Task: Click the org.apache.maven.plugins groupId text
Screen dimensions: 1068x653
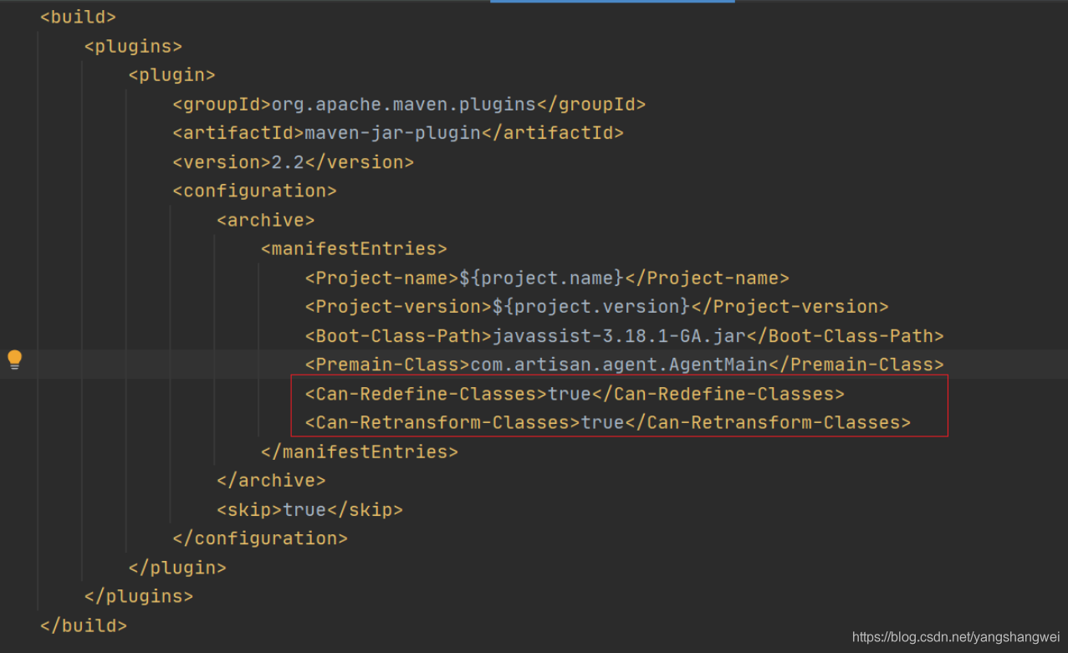Action: click(x=403, y=105)
